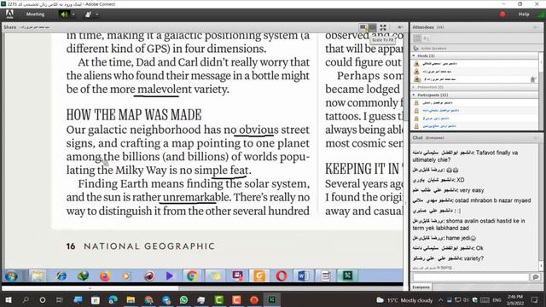This screenshot has width=546, height=307.
Task: Click the chat message 'Tafavot finally va ultimately chie?'
Action: coord(465,156)
